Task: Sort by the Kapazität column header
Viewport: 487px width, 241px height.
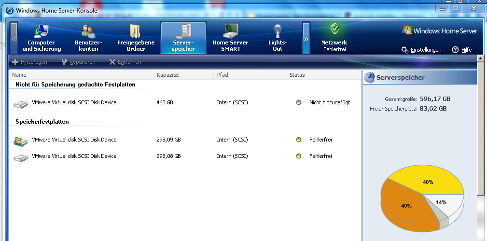Action: [183, 75]
